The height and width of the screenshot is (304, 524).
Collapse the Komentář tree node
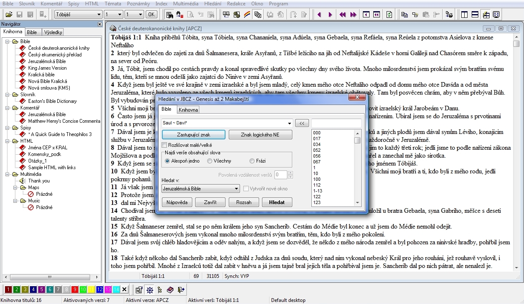point(7,108)
